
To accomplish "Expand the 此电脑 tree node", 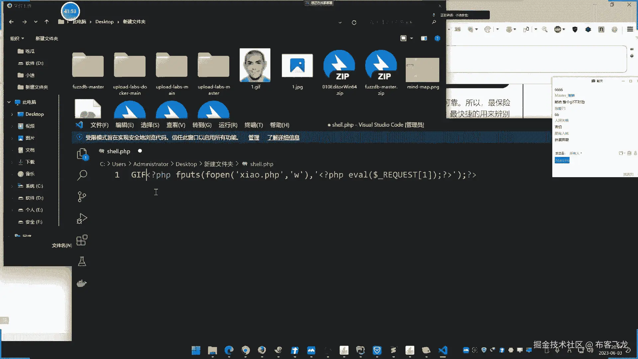I will point(9,102).
